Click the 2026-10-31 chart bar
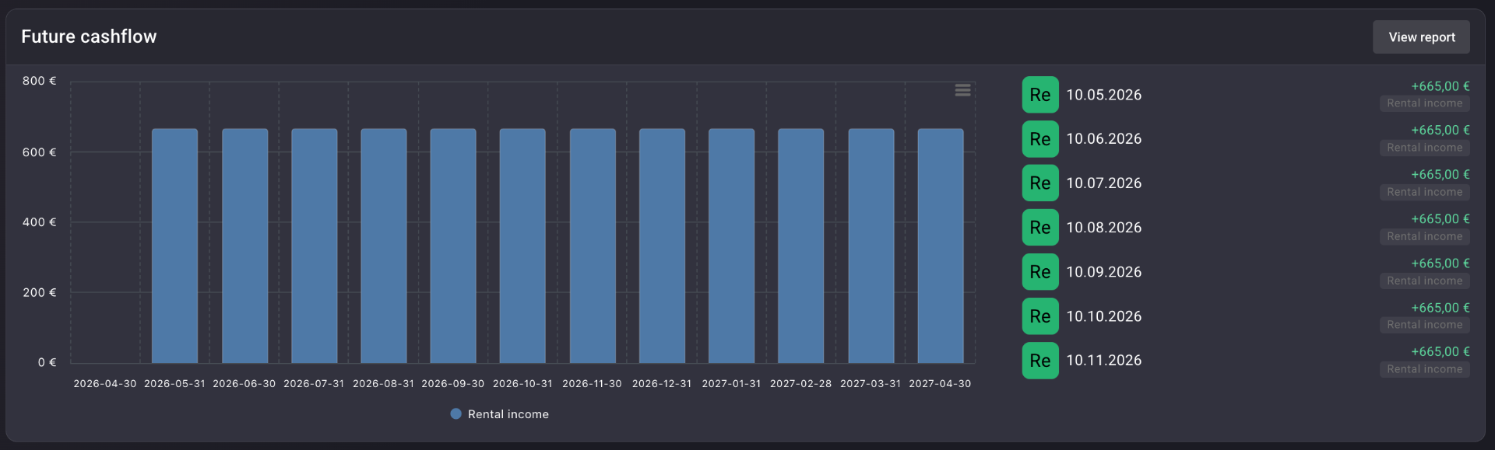The width and height of the screenshot is (1495, 450). pos(522,246)
